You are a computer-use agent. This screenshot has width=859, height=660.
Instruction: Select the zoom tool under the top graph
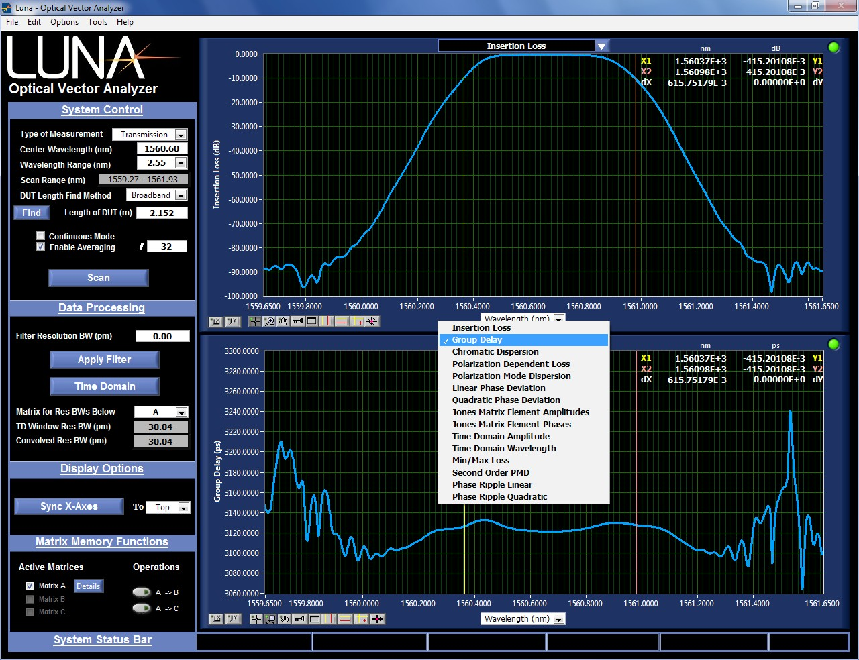(269, 321)
